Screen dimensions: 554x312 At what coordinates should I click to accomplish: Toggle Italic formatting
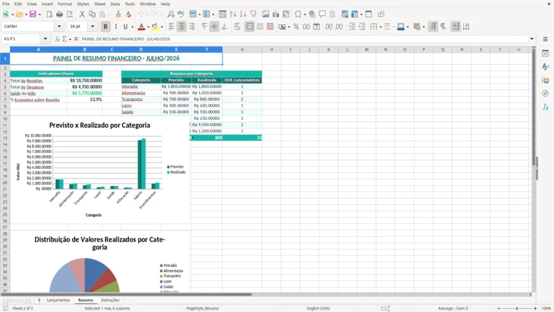(x=116, y=27)
